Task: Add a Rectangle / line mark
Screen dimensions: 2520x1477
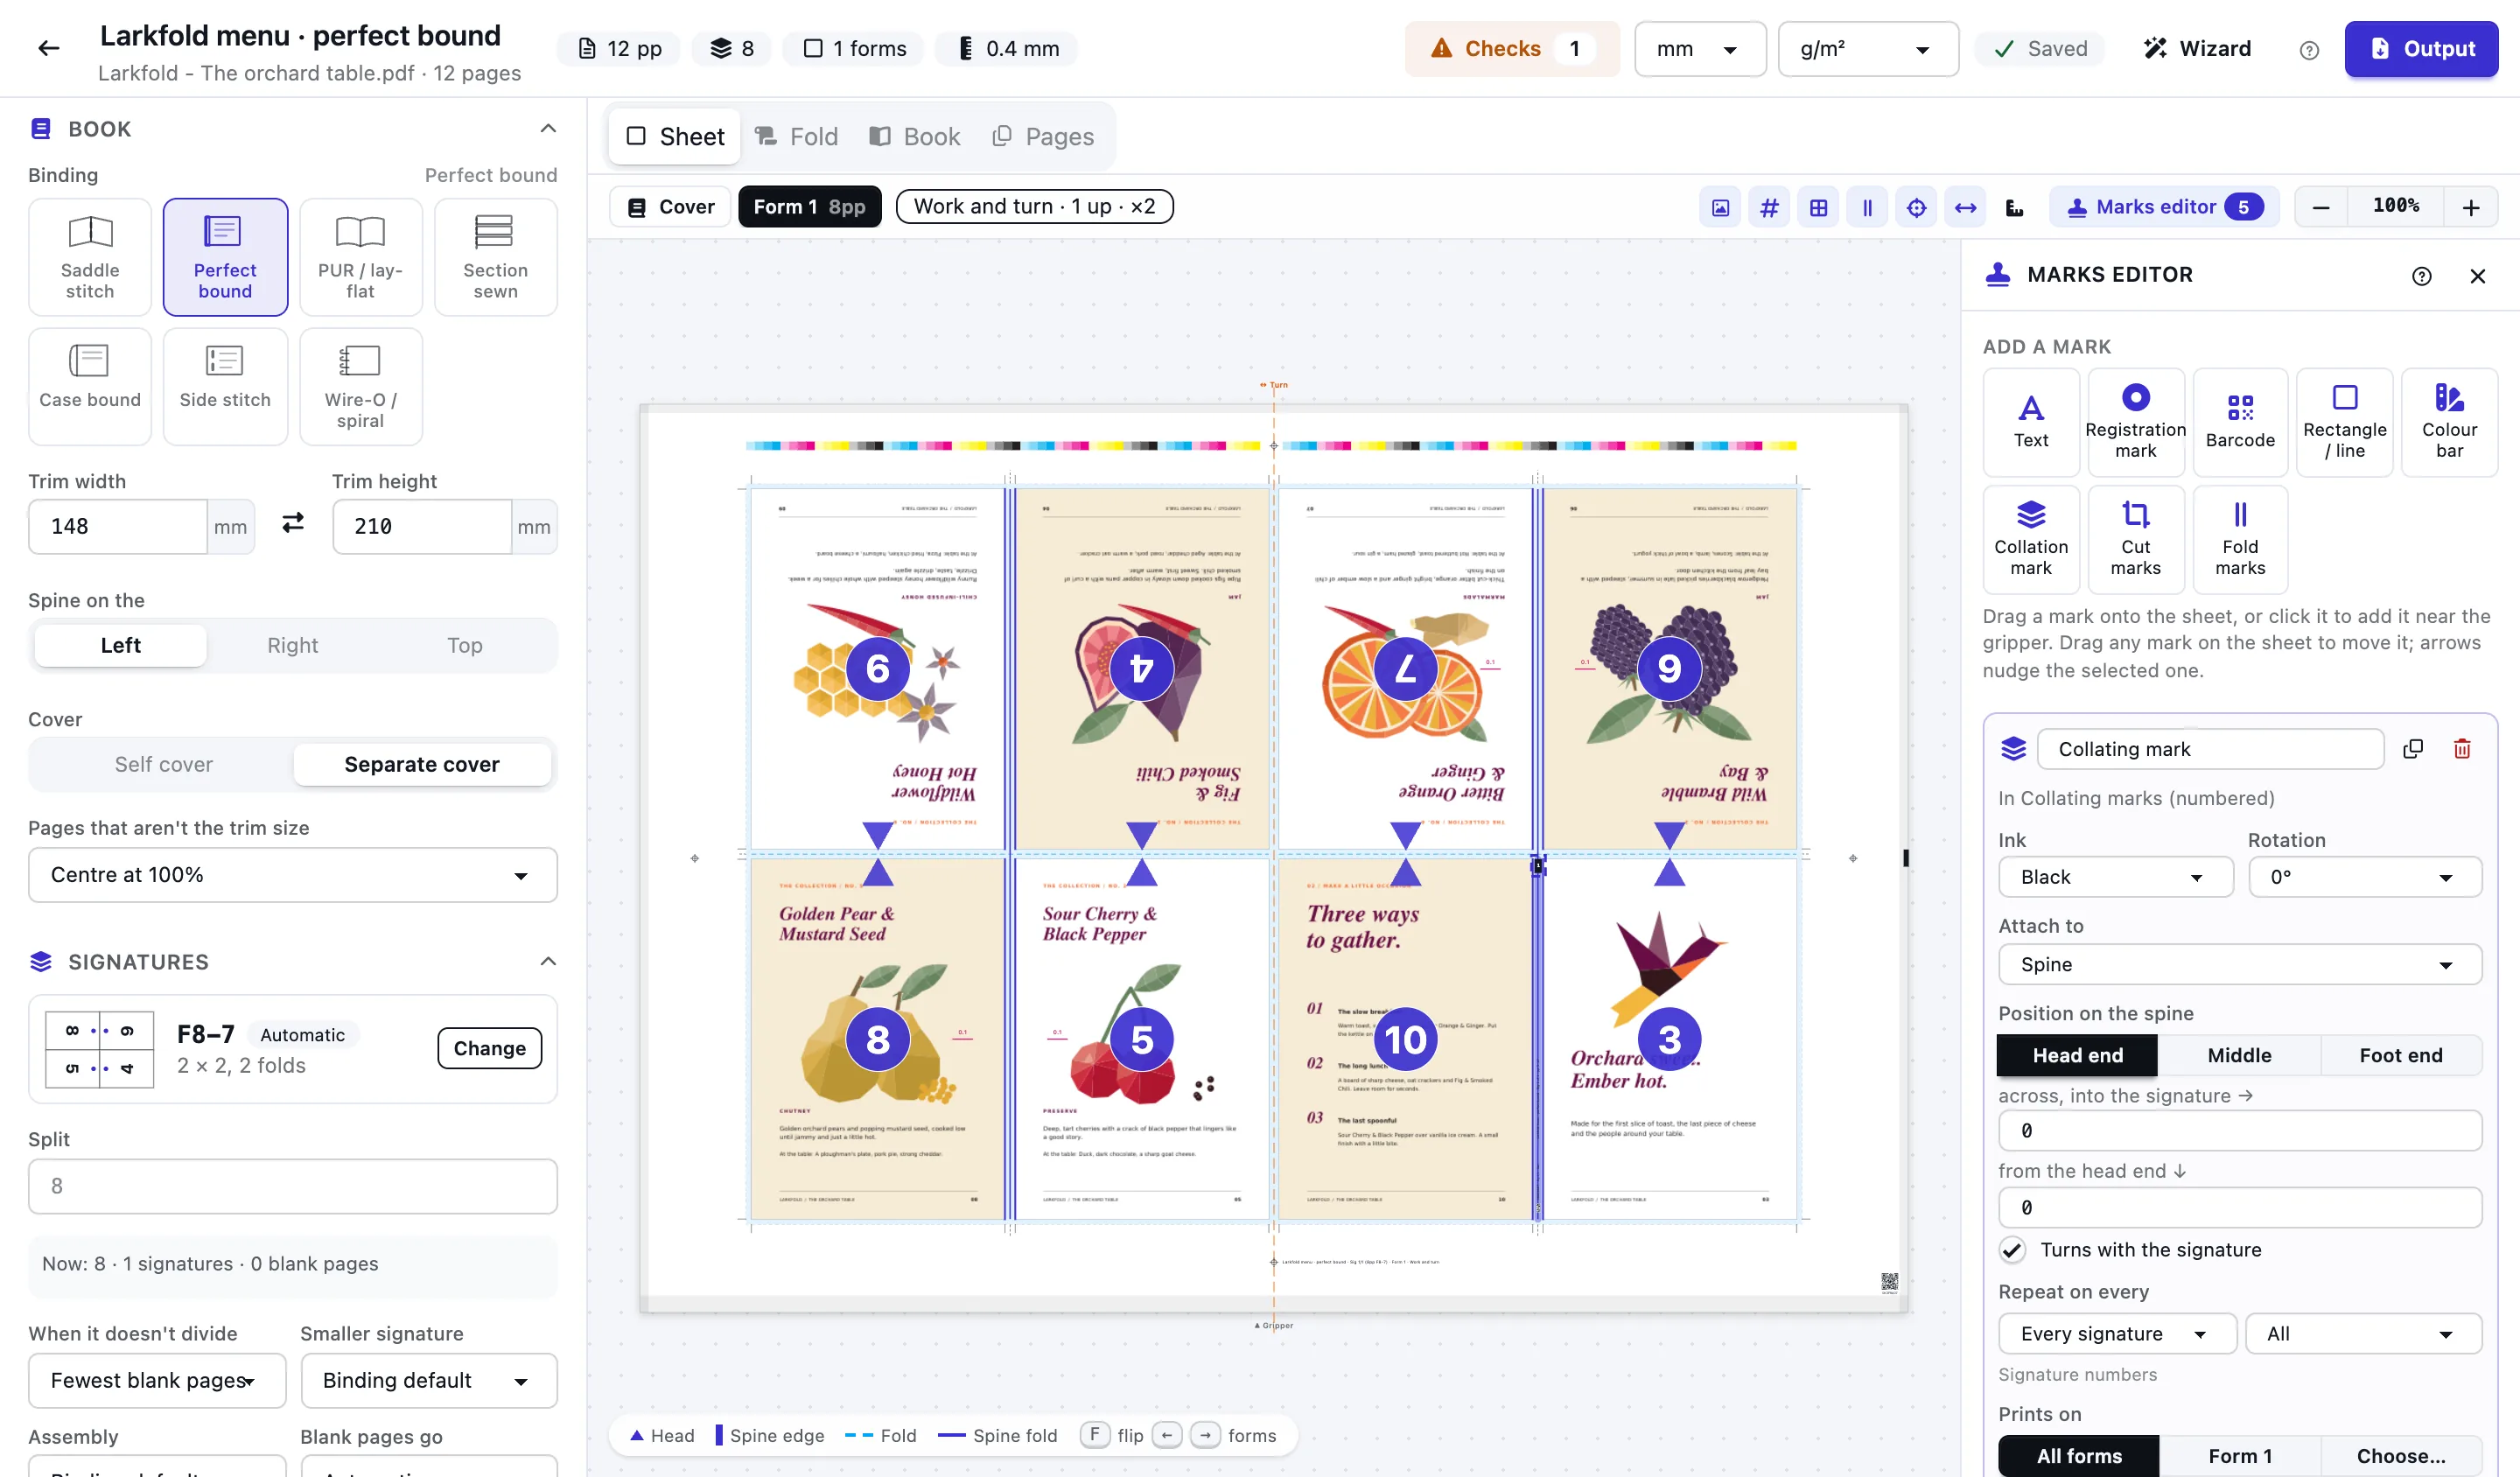Action: (x=2344, y=422)
